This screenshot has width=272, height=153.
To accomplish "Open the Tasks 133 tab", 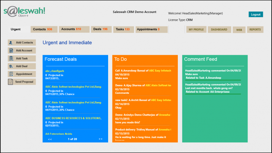I will tap(123, 29).
